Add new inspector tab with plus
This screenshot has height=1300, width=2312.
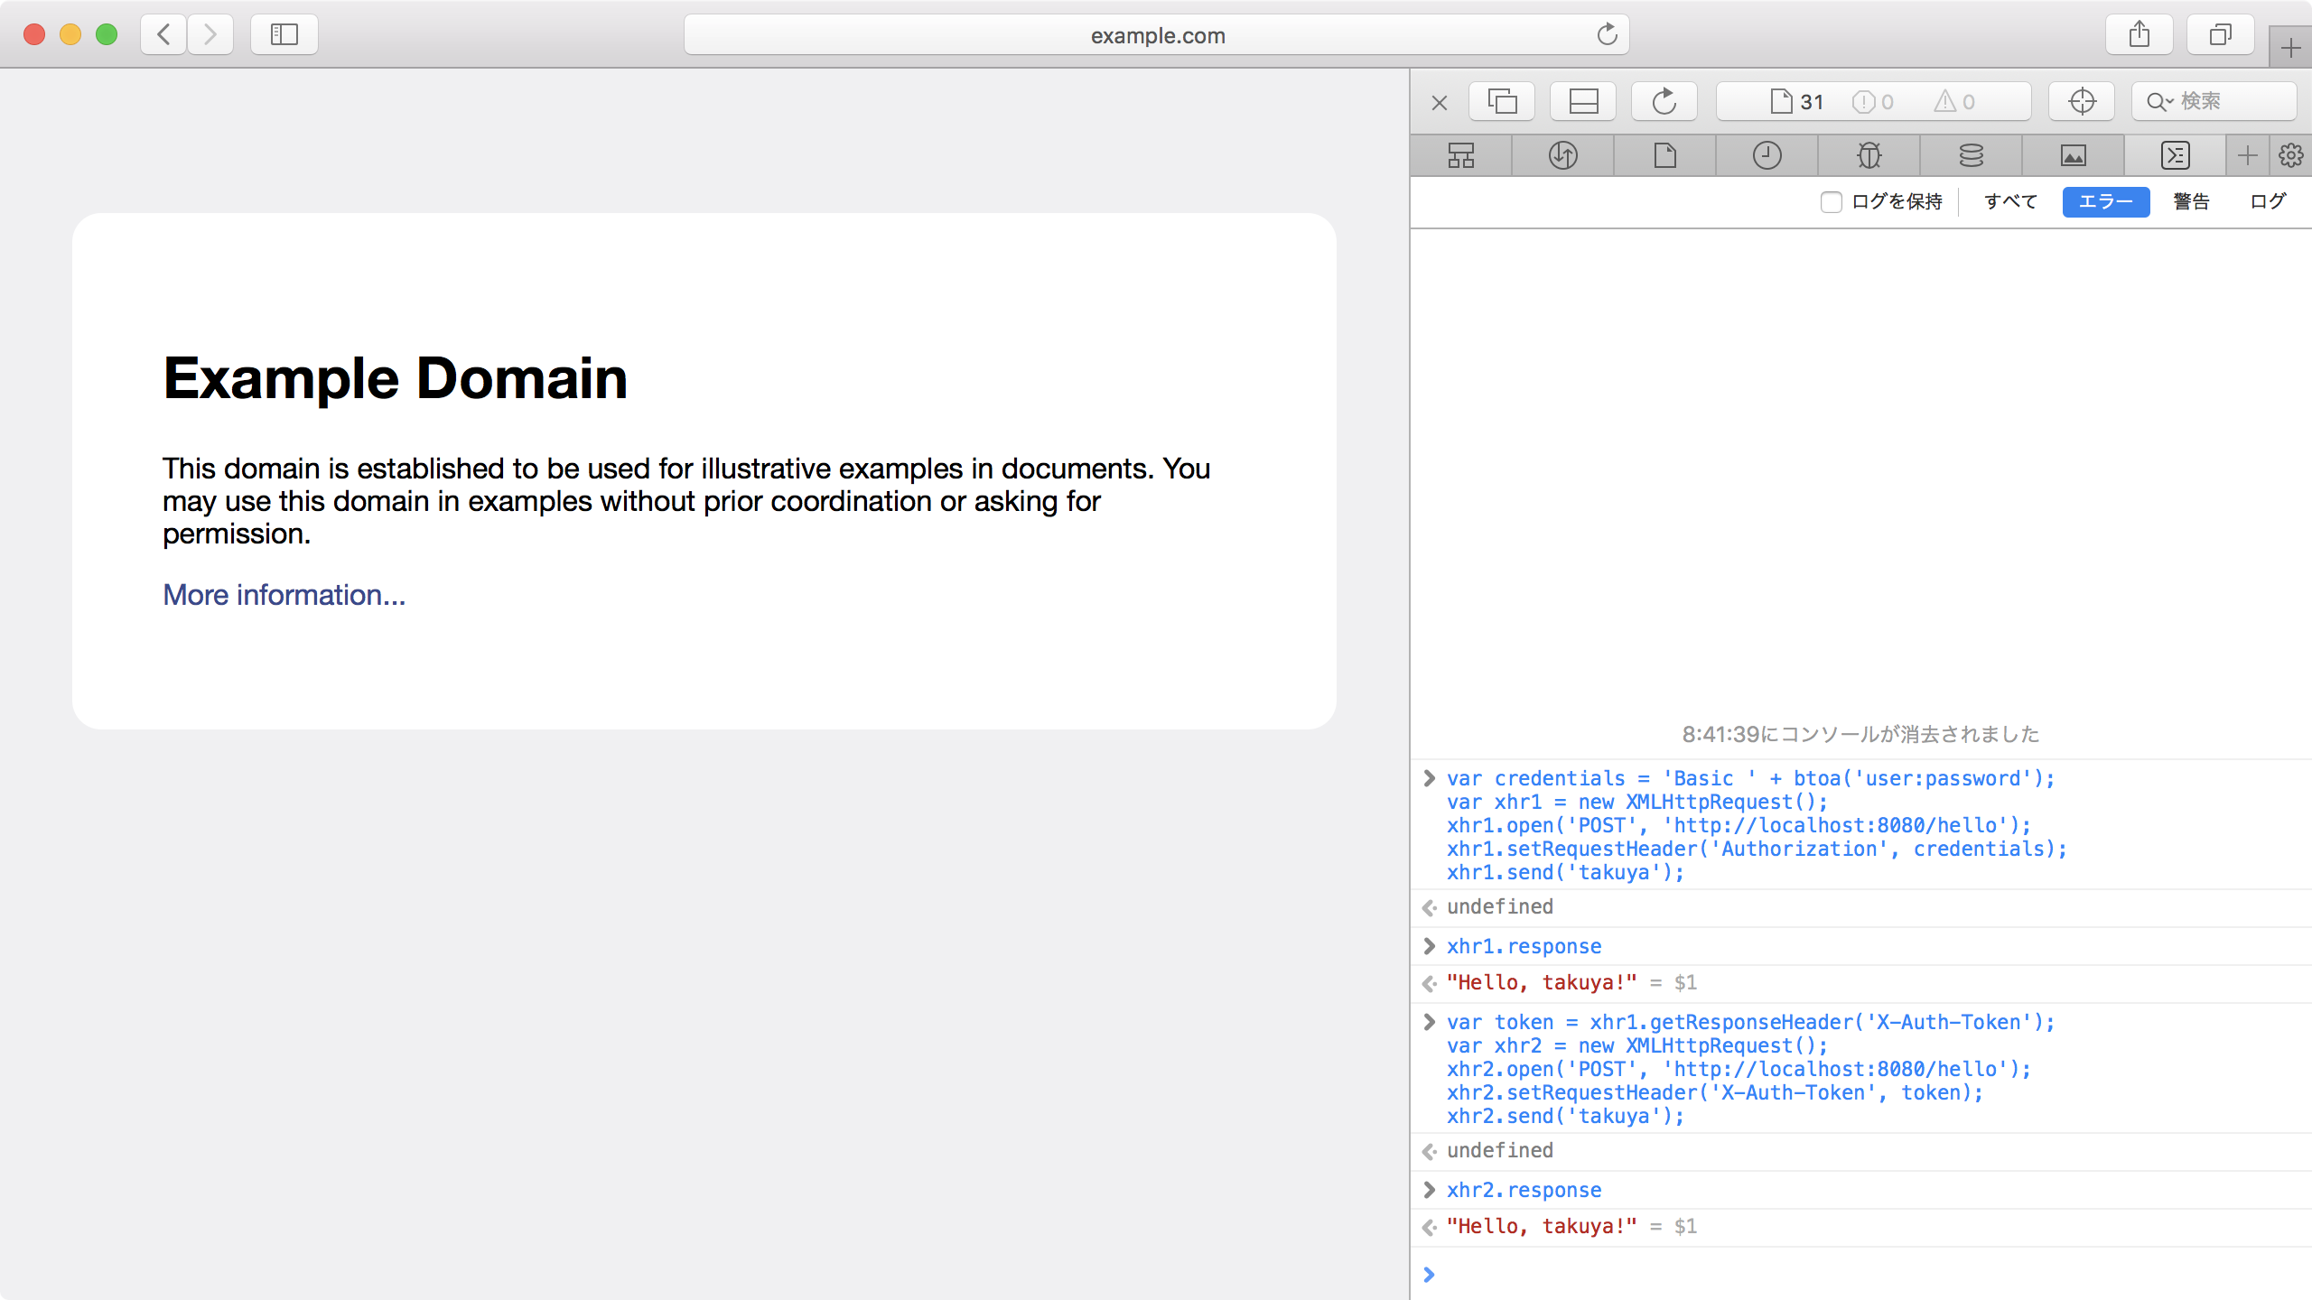tap(2247, 155)
